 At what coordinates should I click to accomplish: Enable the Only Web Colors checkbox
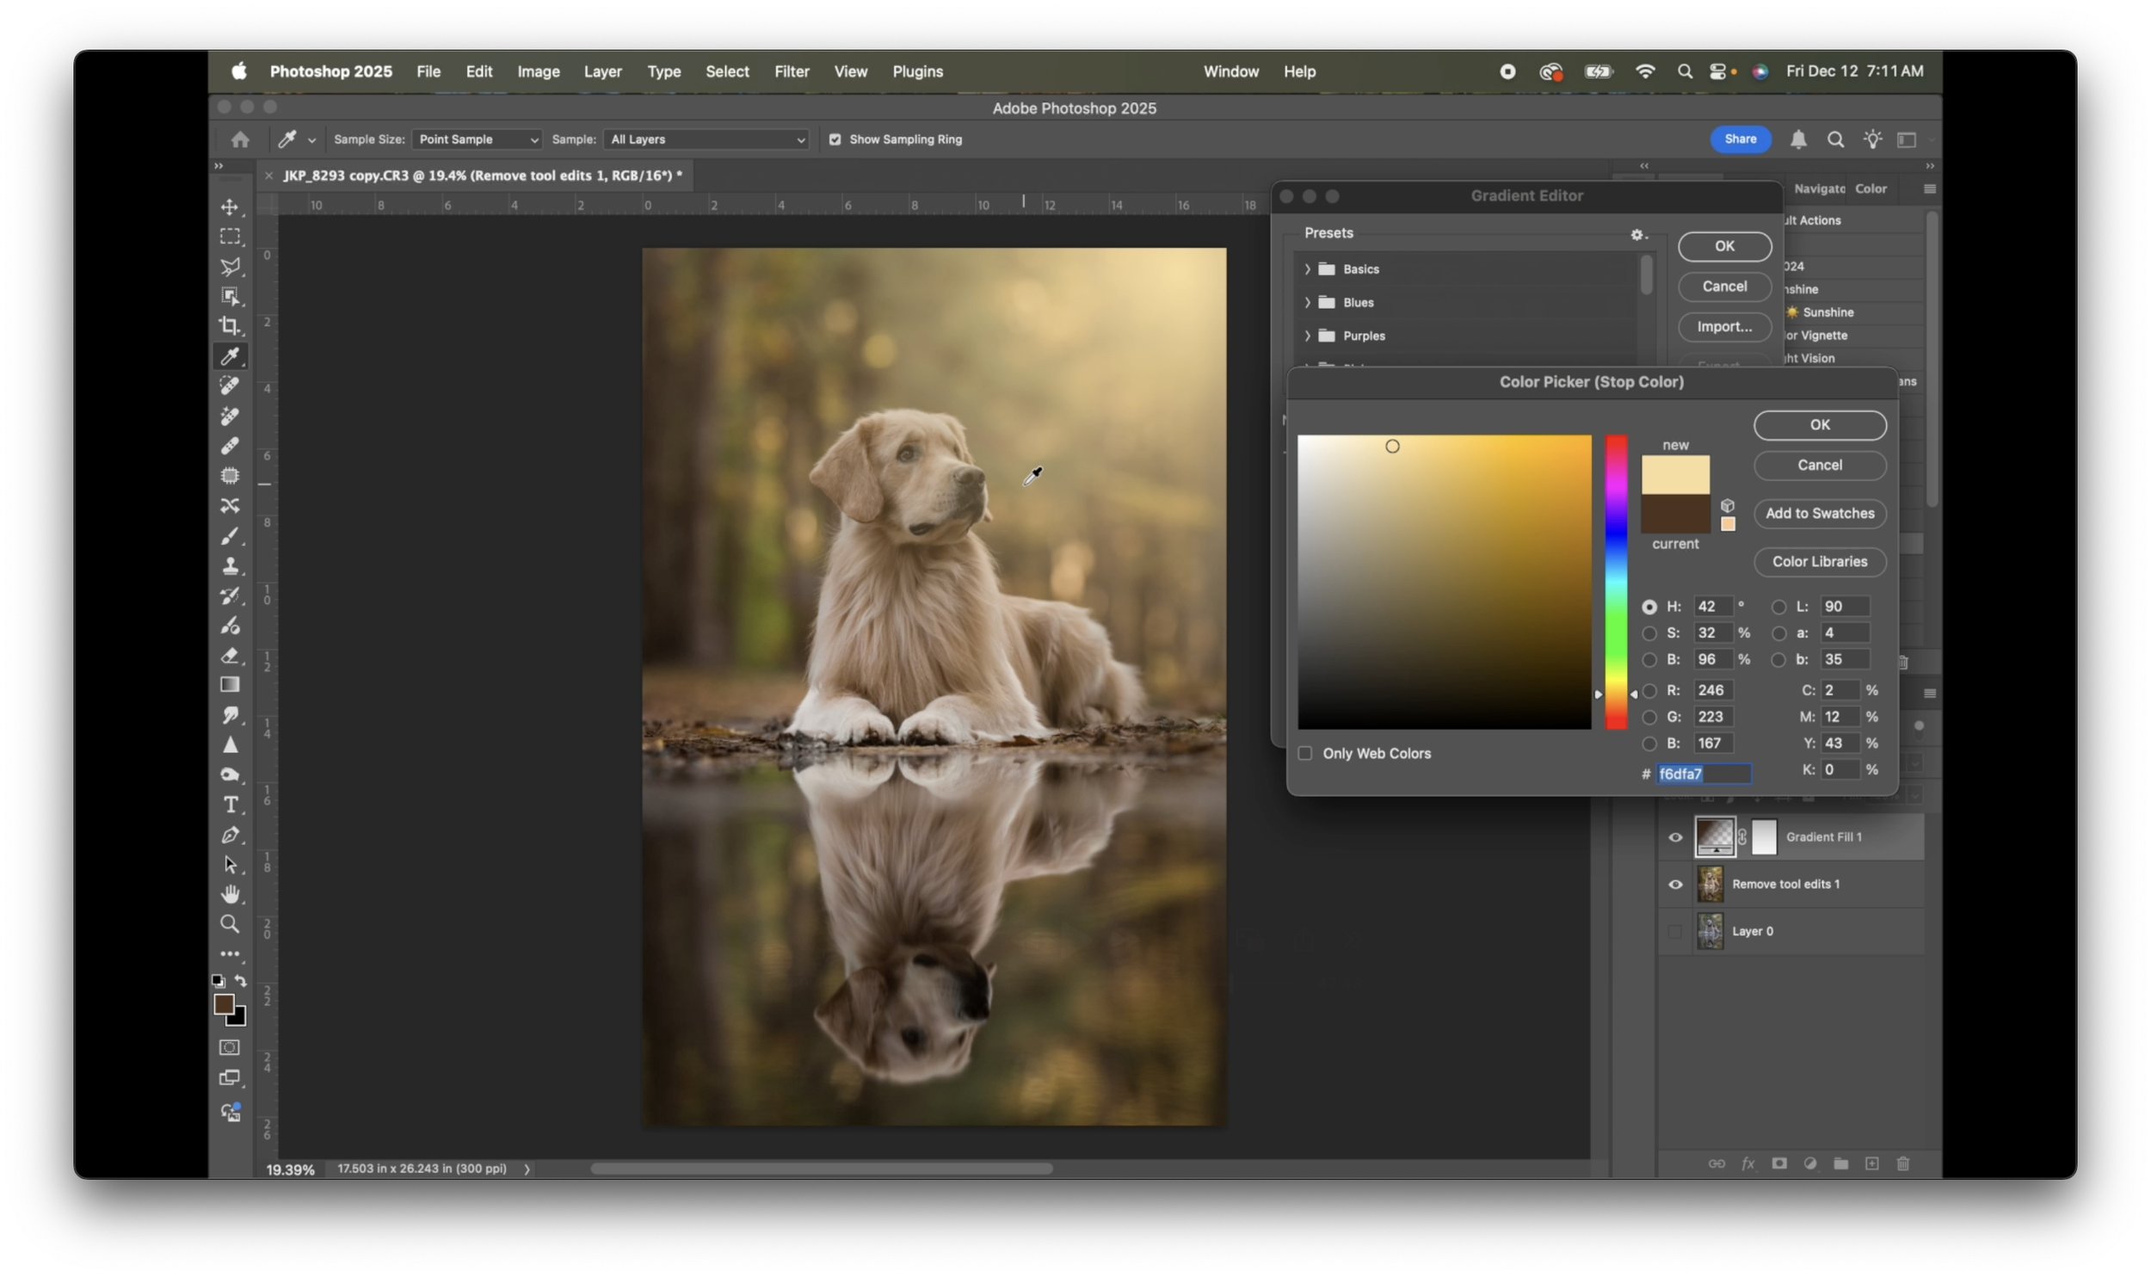[1305, 754]
